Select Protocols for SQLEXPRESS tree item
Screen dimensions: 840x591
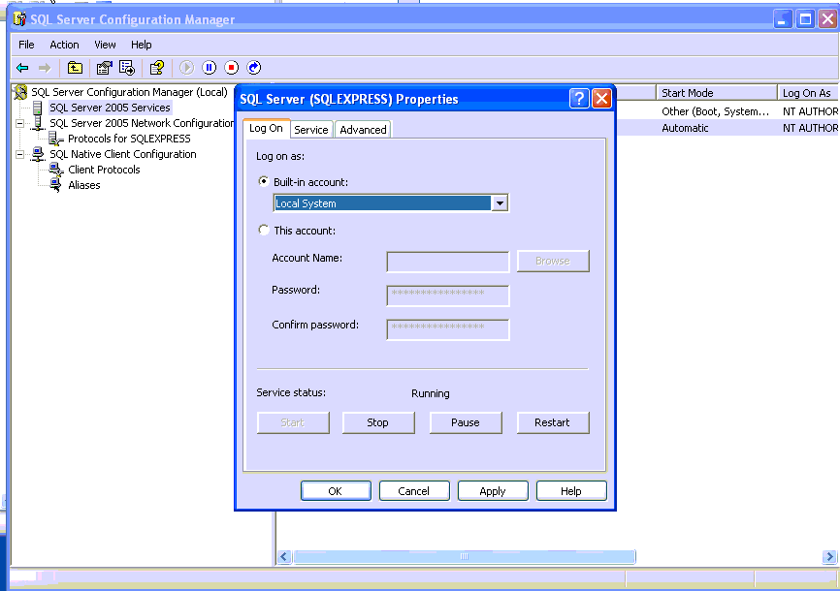tap(129, 139)
